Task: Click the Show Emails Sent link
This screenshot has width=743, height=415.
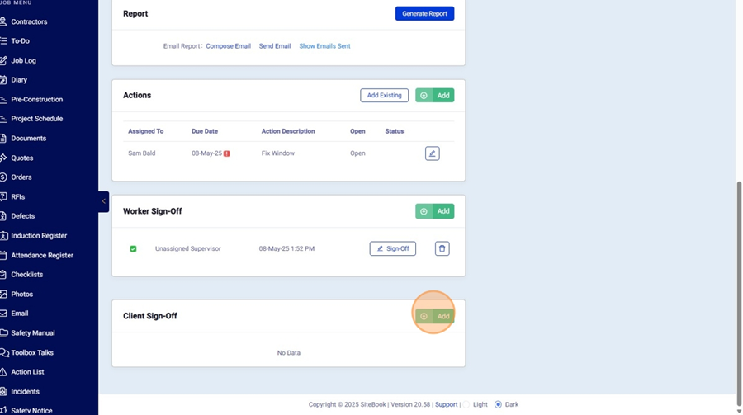Action: [x=324, y=46]
